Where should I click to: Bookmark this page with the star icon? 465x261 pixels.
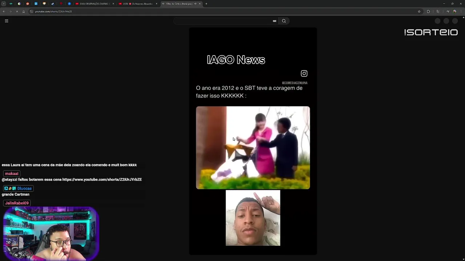click(419, 12)
